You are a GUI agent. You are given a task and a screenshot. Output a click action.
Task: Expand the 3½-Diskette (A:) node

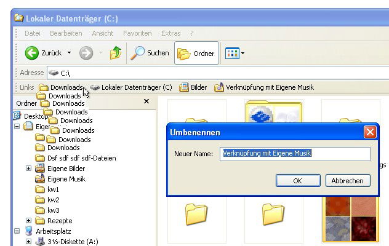28,241
